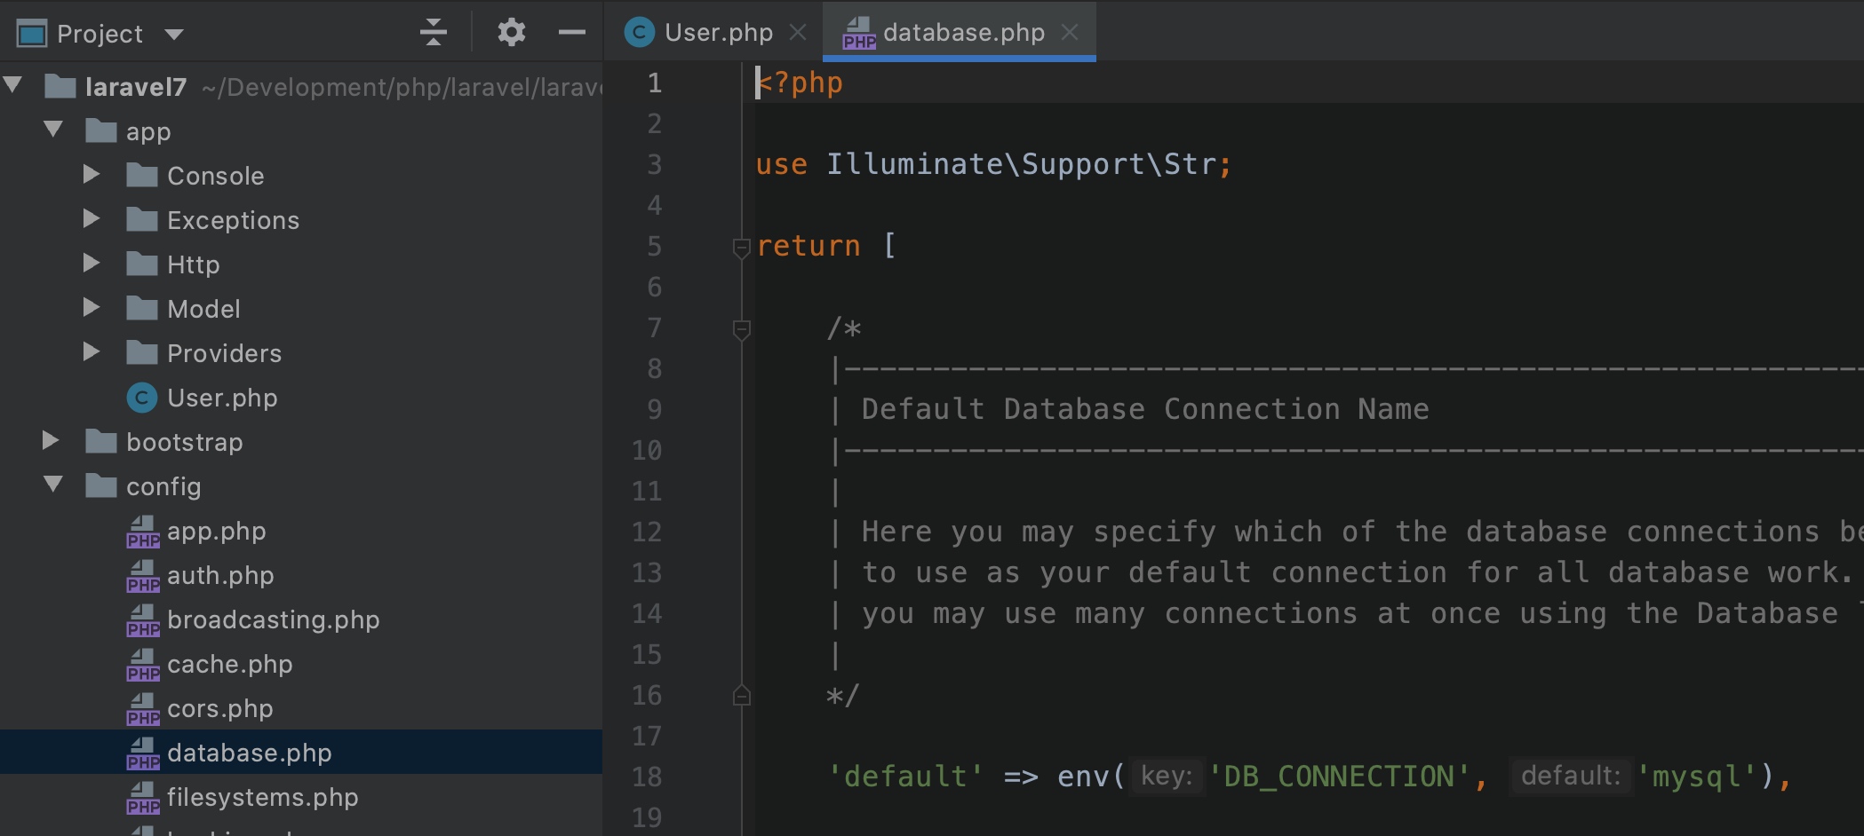
Task: Open app.php in the config folder
Action: tap(217, 531)
